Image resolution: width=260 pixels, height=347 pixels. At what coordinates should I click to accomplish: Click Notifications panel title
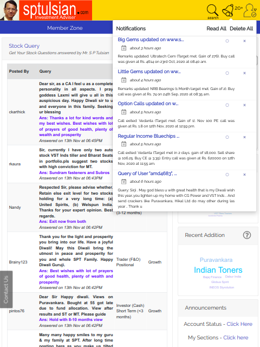coord(131,29)
